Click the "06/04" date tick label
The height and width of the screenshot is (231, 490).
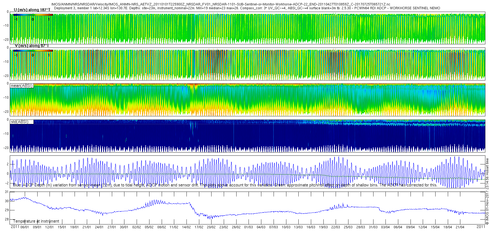click(398, 227)
